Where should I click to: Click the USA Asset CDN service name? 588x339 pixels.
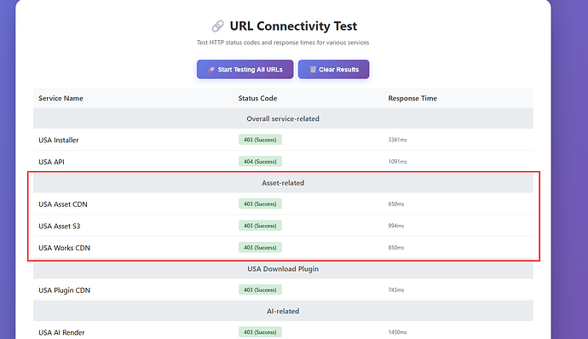point(63,204)
